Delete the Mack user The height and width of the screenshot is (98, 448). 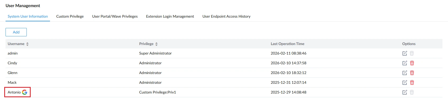(412, 82)
